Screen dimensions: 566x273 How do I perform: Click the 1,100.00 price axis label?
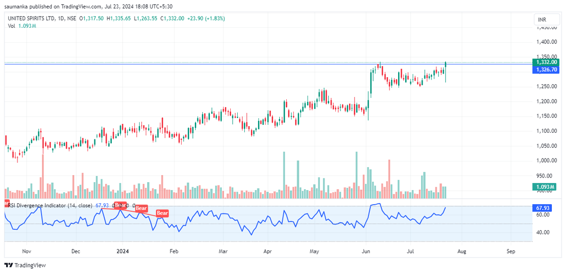coord(548,131)
